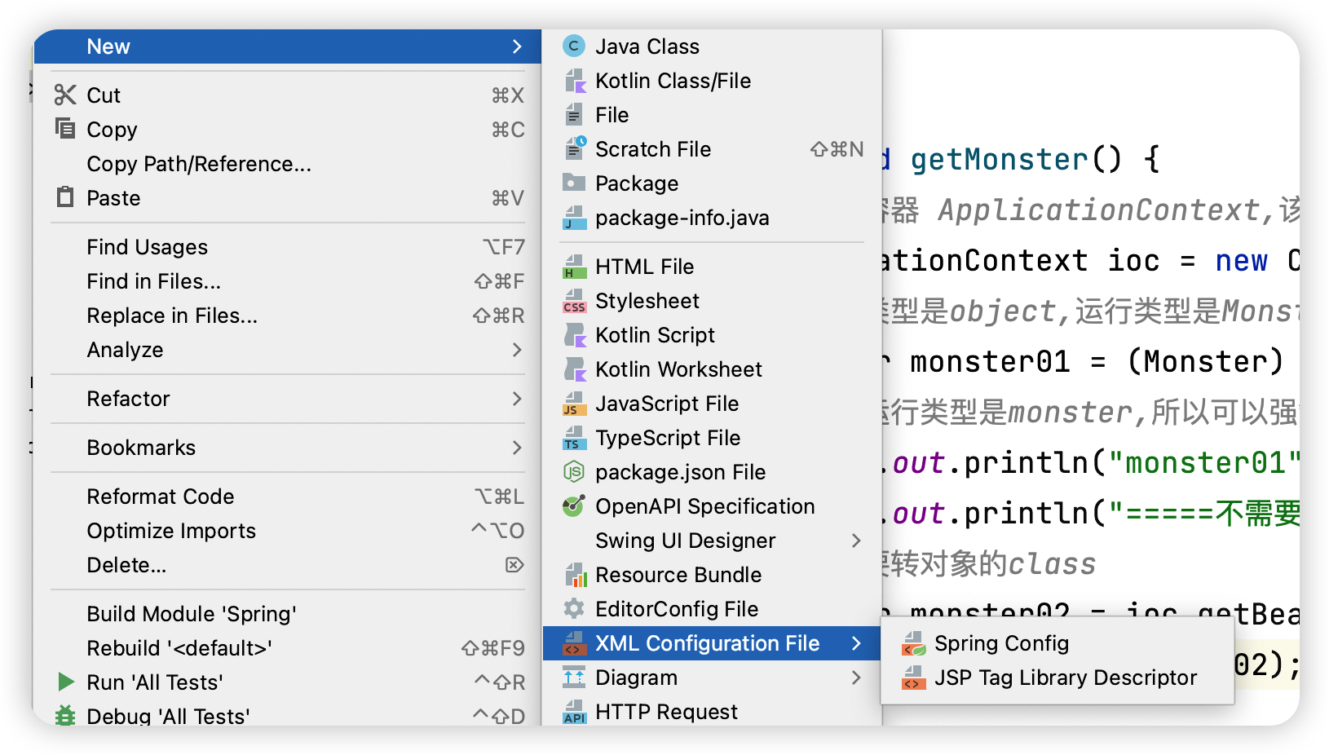Click the Cut scissors icon

[x=65, y=95]
